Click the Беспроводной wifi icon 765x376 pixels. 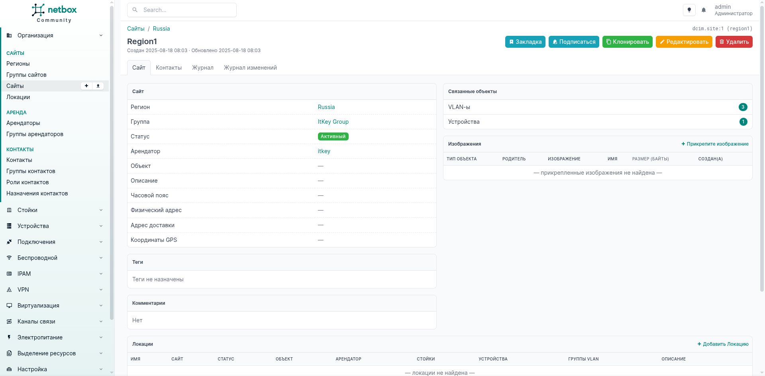click(x=9, y=258)
